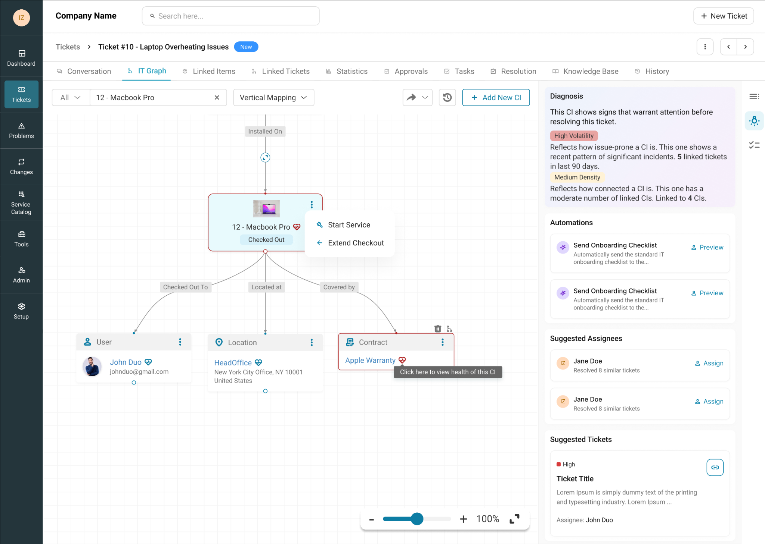The height and width of the screenshot is (544, 765).
Task: Preview the first Send Onboarding Checklist automation
Action: pos(707,247)
